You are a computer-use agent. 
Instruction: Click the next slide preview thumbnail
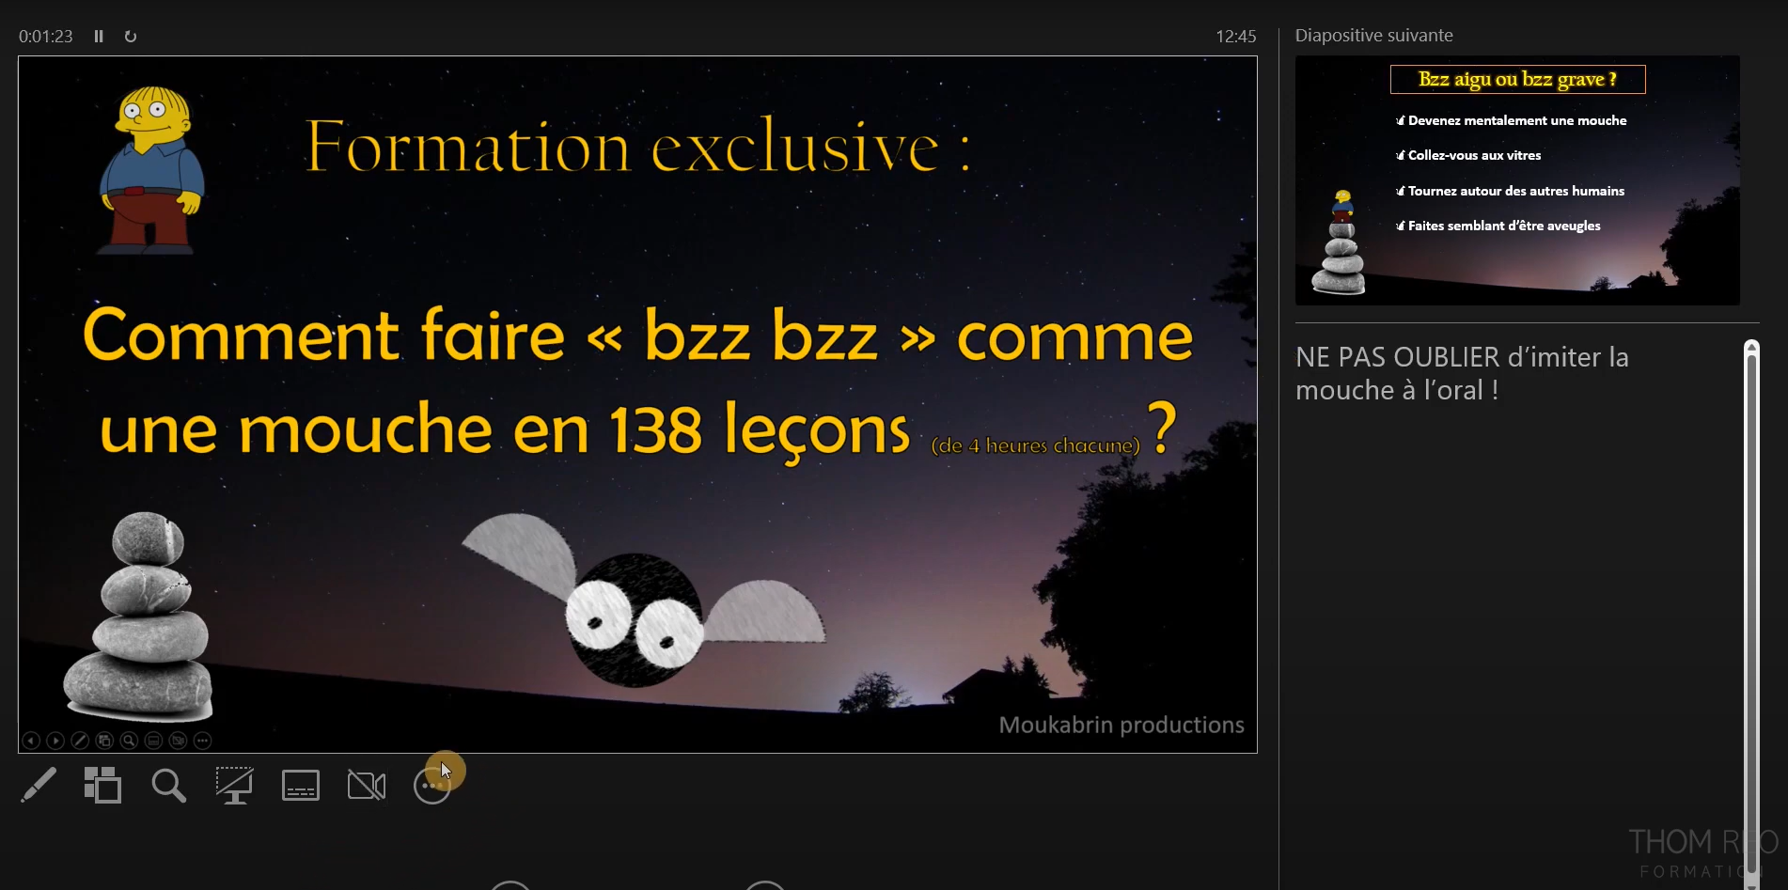click(x=1517, y=180)
